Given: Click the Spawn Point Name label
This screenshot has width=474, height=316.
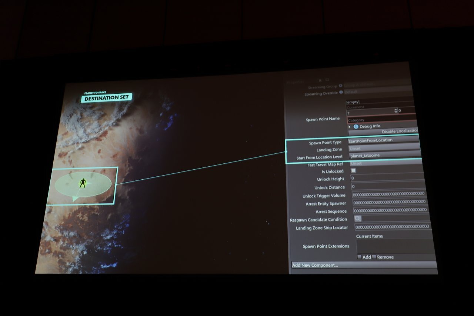Looking at the screenshot, I should tap(323, 119).
